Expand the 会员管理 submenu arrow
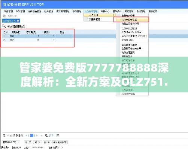Screen dimensions: 188x149 click(x=114, y=15)
